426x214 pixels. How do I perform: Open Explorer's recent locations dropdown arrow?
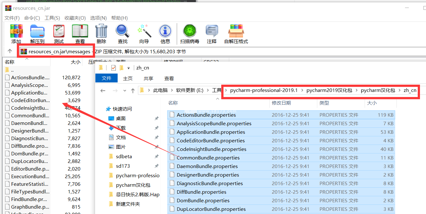click(x=125, y=91)
